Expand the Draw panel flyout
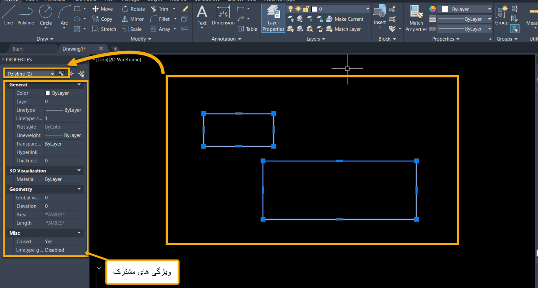The image size is (538, 288). click(x=45, y=39)
